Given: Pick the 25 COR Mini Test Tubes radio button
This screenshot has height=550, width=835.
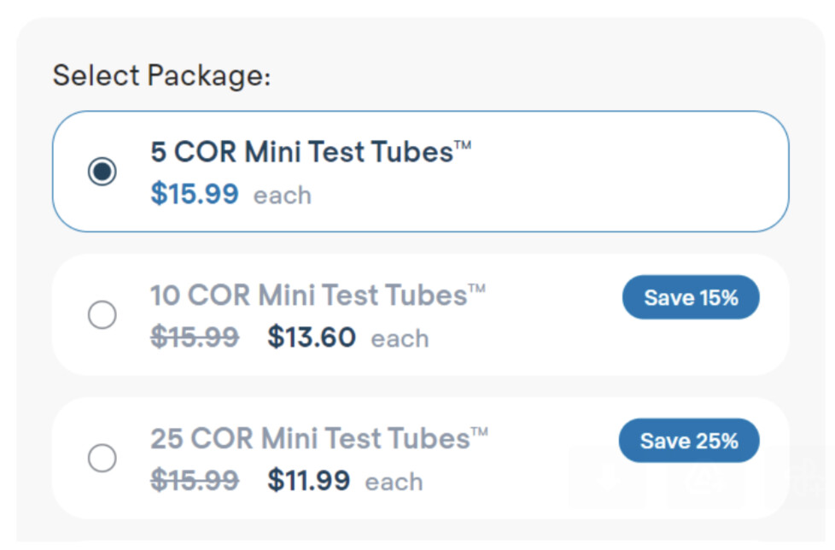Looking at the screenshot, I should click(102, 458).
